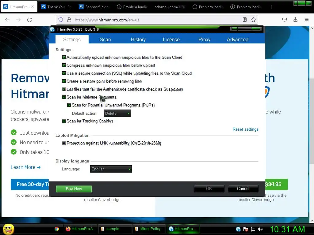Image resolution: width=314 pixels, height=235 pixels.
Task: Open the HitmanPro Firefox taskbar item
Action: (x=80, y=229)
